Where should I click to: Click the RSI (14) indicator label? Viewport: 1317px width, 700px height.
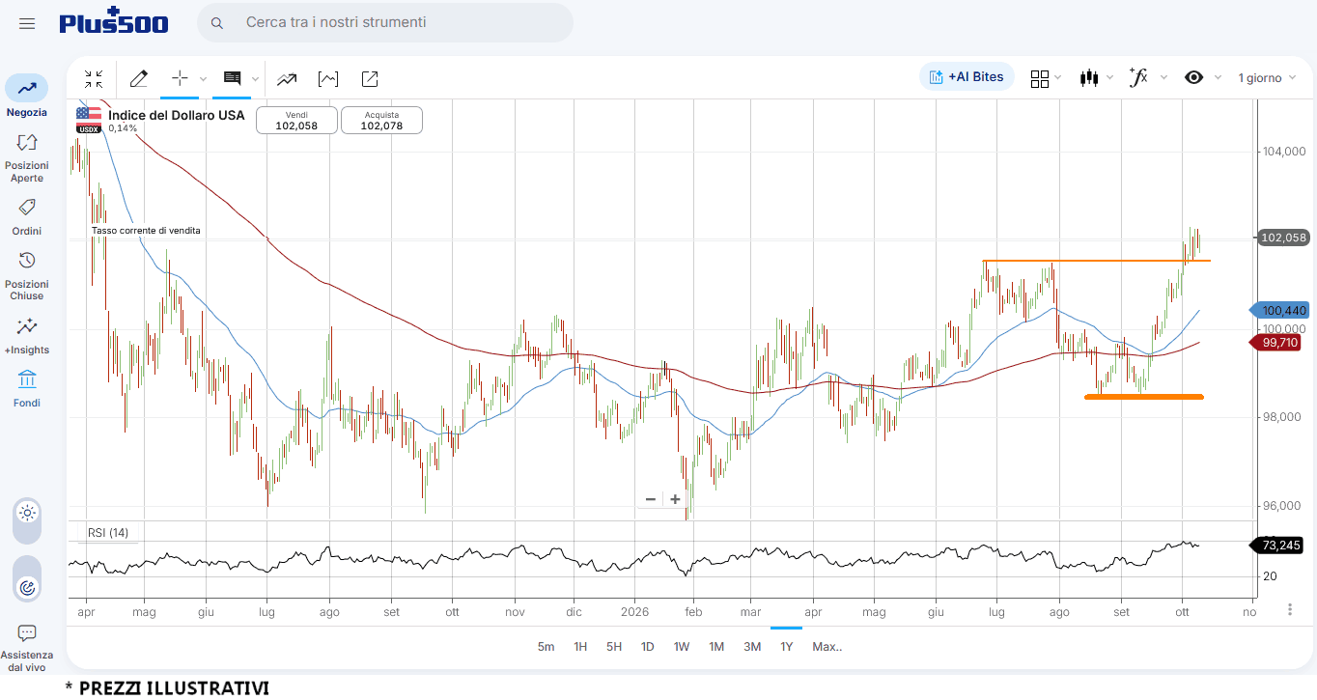coord(108,533)
